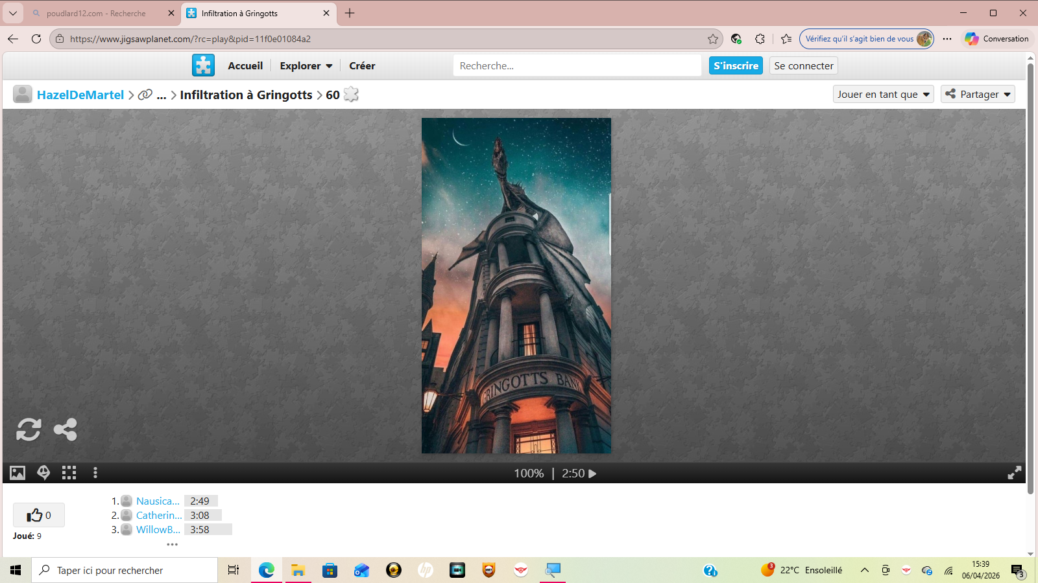The width and height of the screenshot is (1038, 583).
Task: Click the Recherche search field
Action: [577, 65]
